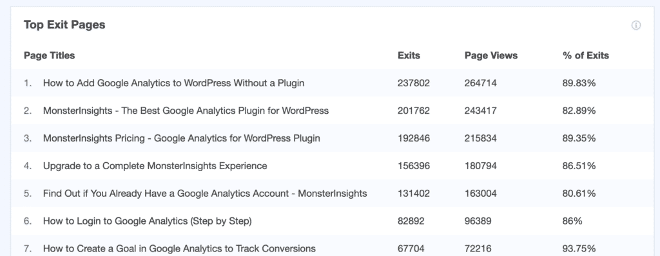
Task: Select exit percentage 86.51%
Action: tap(579, 166)
